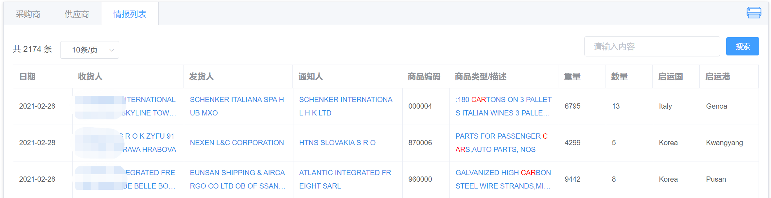Click quantity 8 in EUNSAN row
The image size is (771, 198).
click(614, 179)
